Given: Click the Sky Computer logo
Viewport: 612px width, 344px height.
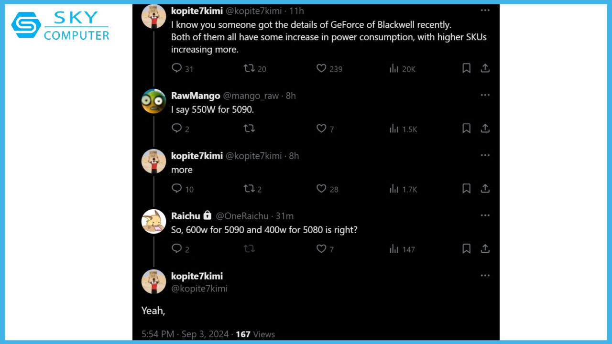Looking at the screenshot, I should point(61,25).
